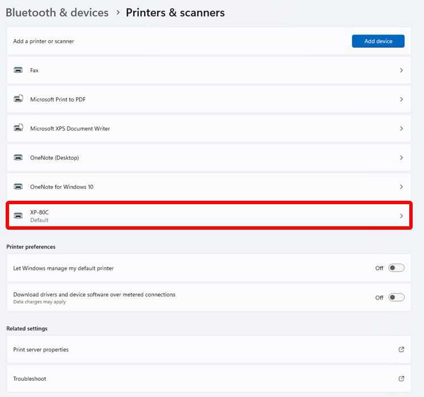Open the Troubleshoot related setting

209,378
